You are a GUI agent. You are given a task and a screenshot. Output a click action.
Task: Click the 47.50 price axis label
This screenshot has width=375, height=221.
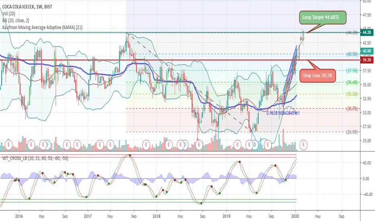point(367,15)
